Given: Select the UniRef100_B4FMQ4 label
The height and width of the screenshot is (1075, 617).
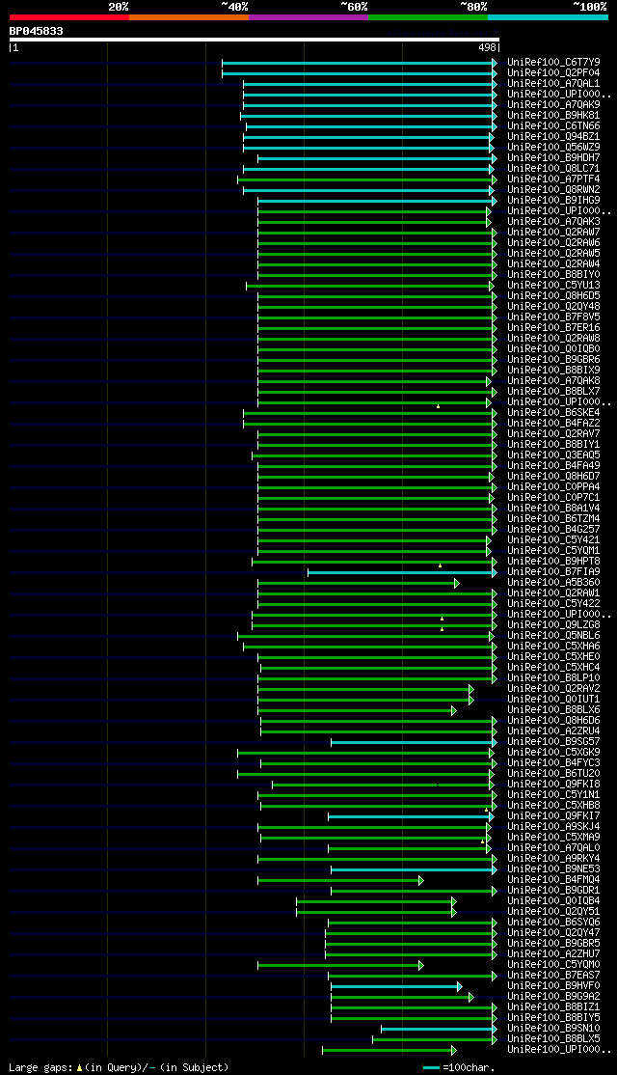Looking at the screenshot, I should [x=554, y=880].
